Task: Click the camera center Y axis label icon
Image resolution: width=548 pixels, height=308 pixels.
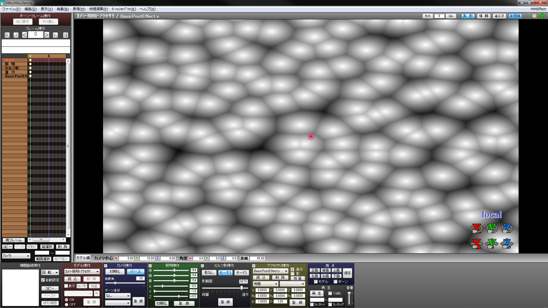Action: (137, 258)
